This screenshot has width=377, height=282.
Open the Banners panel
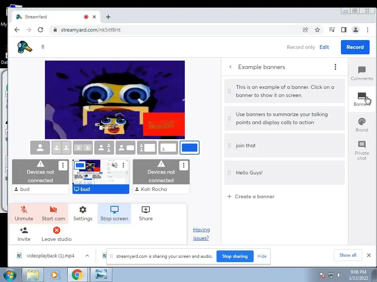click(362, 99)
